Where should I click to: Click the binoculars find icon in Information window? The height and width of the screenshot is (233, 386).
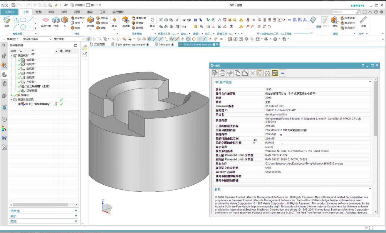tap(267, 73)
